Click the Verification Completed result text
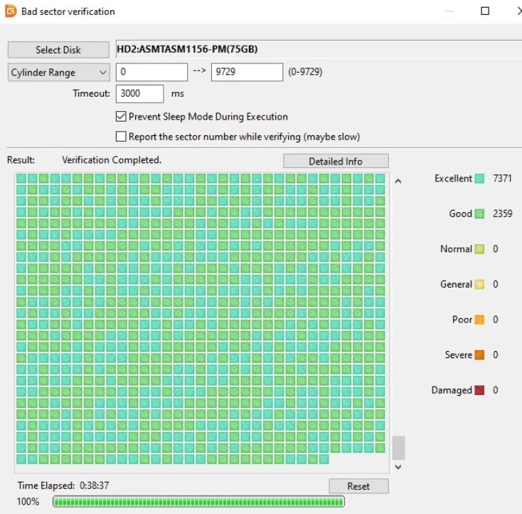This screenshot has height=514, width=522. [112, 160]
